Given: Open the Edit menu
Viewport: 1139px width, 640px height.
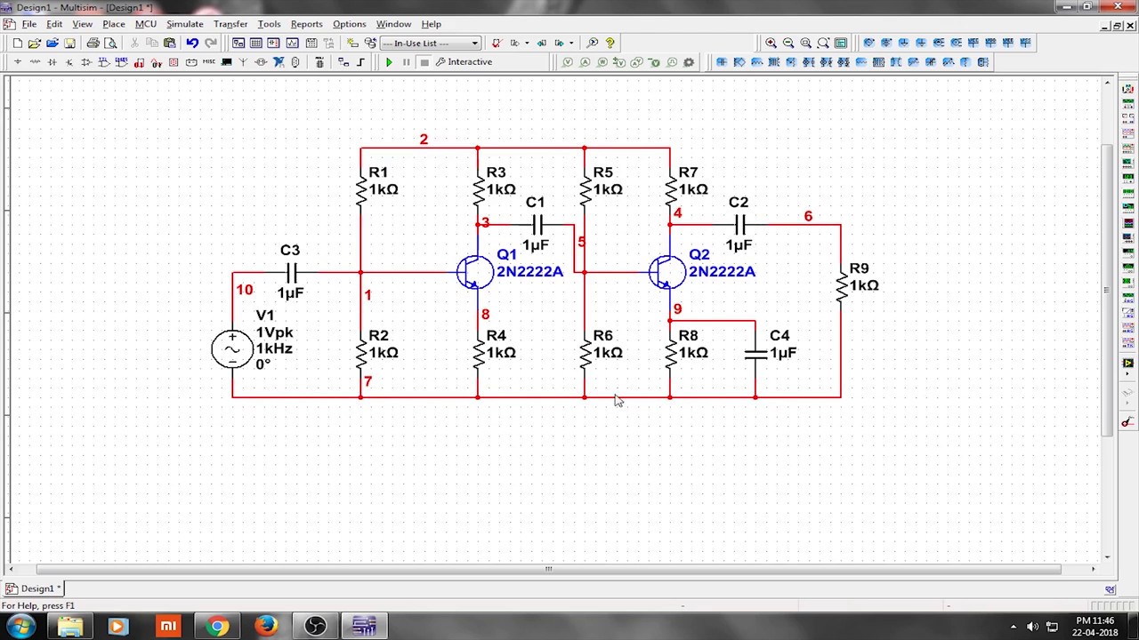Looking at the screenshot, I should coord(54,24).
